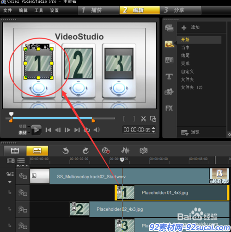Select the Instant Project filmstrip icon
Screen dimensions: 231x232
click(x=169, y=44)
